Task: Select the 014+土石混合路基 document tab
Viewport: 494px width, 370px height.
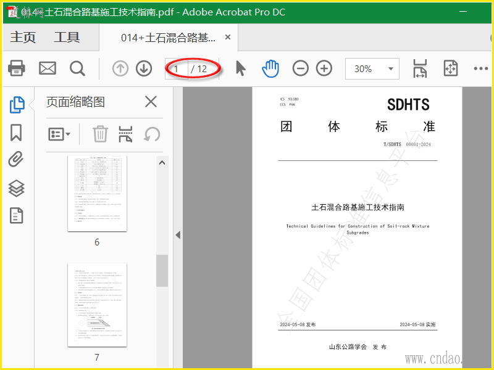Action: [168, 38]
